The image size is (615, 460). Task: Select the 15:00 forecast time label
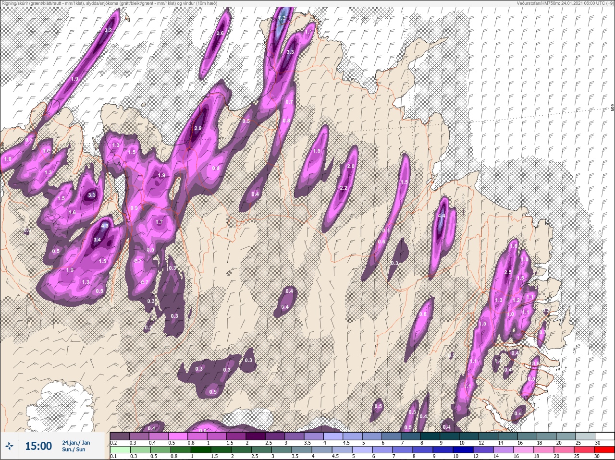coord(38,446)
